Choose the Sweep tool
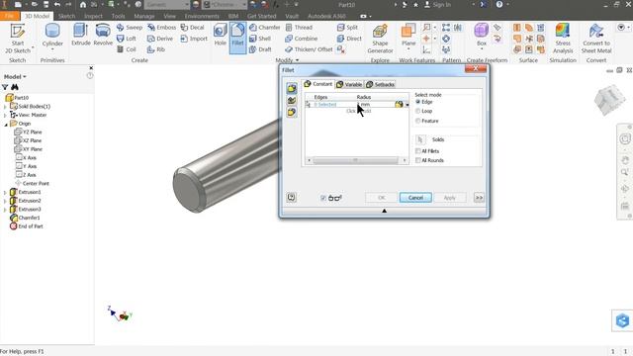Viewport: 633px width, 356px height. tap(130, 28)
